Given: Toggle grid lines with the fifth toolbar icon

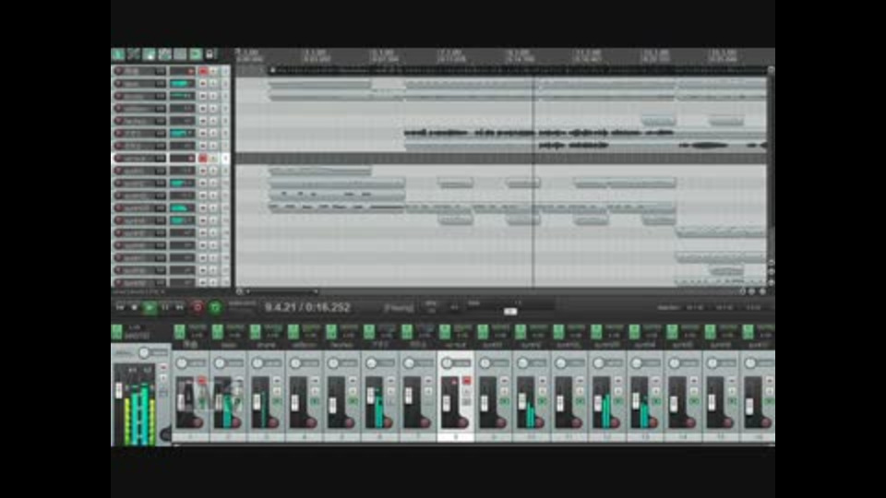Looking at the screenshot, I should pyautogui.click(x=180, y=54).
